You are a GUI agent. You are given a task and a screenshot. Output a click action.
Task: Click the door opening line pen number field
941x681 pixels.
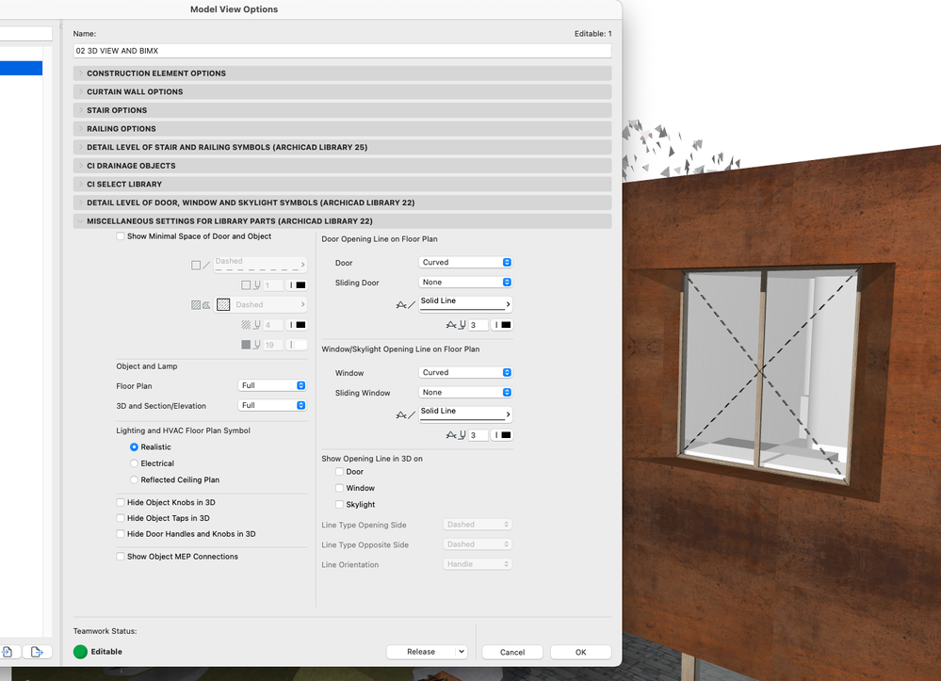(x=479, y=325)
